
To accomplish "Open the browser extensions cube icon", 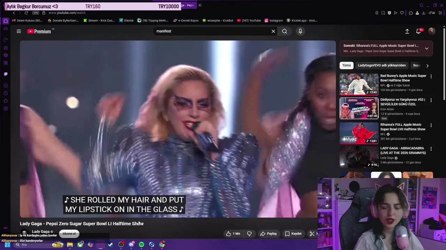I will click(411, 13).
